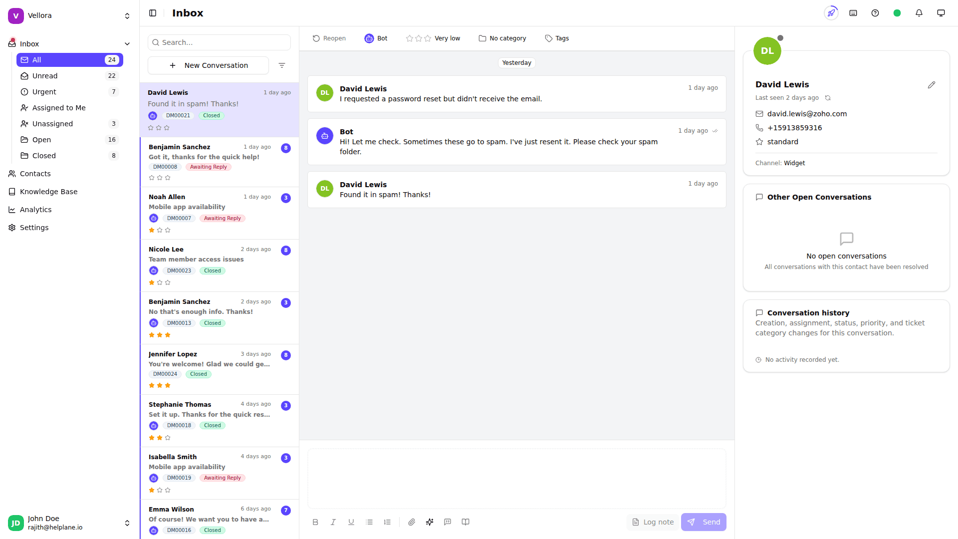Open the Analytics section
The width and height of the screenshot is (958, 539).
click(x=35, y=209)
